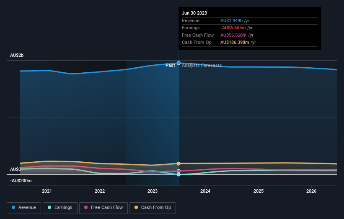This screenshot has width=344, height=219.
Task: Click the pink Free Cash Flow legend dot
Action: [86, 207]
